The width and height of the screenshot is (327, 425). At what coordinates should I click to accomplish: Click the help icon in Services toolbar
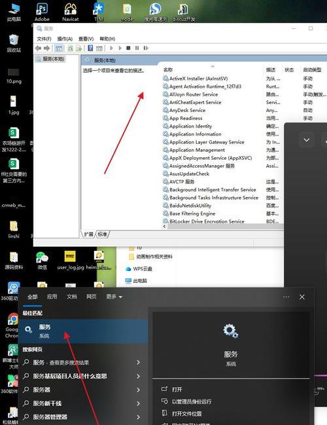pos(90,48)
